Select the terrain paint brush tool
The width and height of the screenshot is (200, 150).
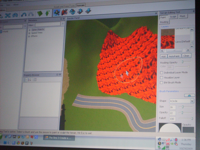(x=56, y=13)
